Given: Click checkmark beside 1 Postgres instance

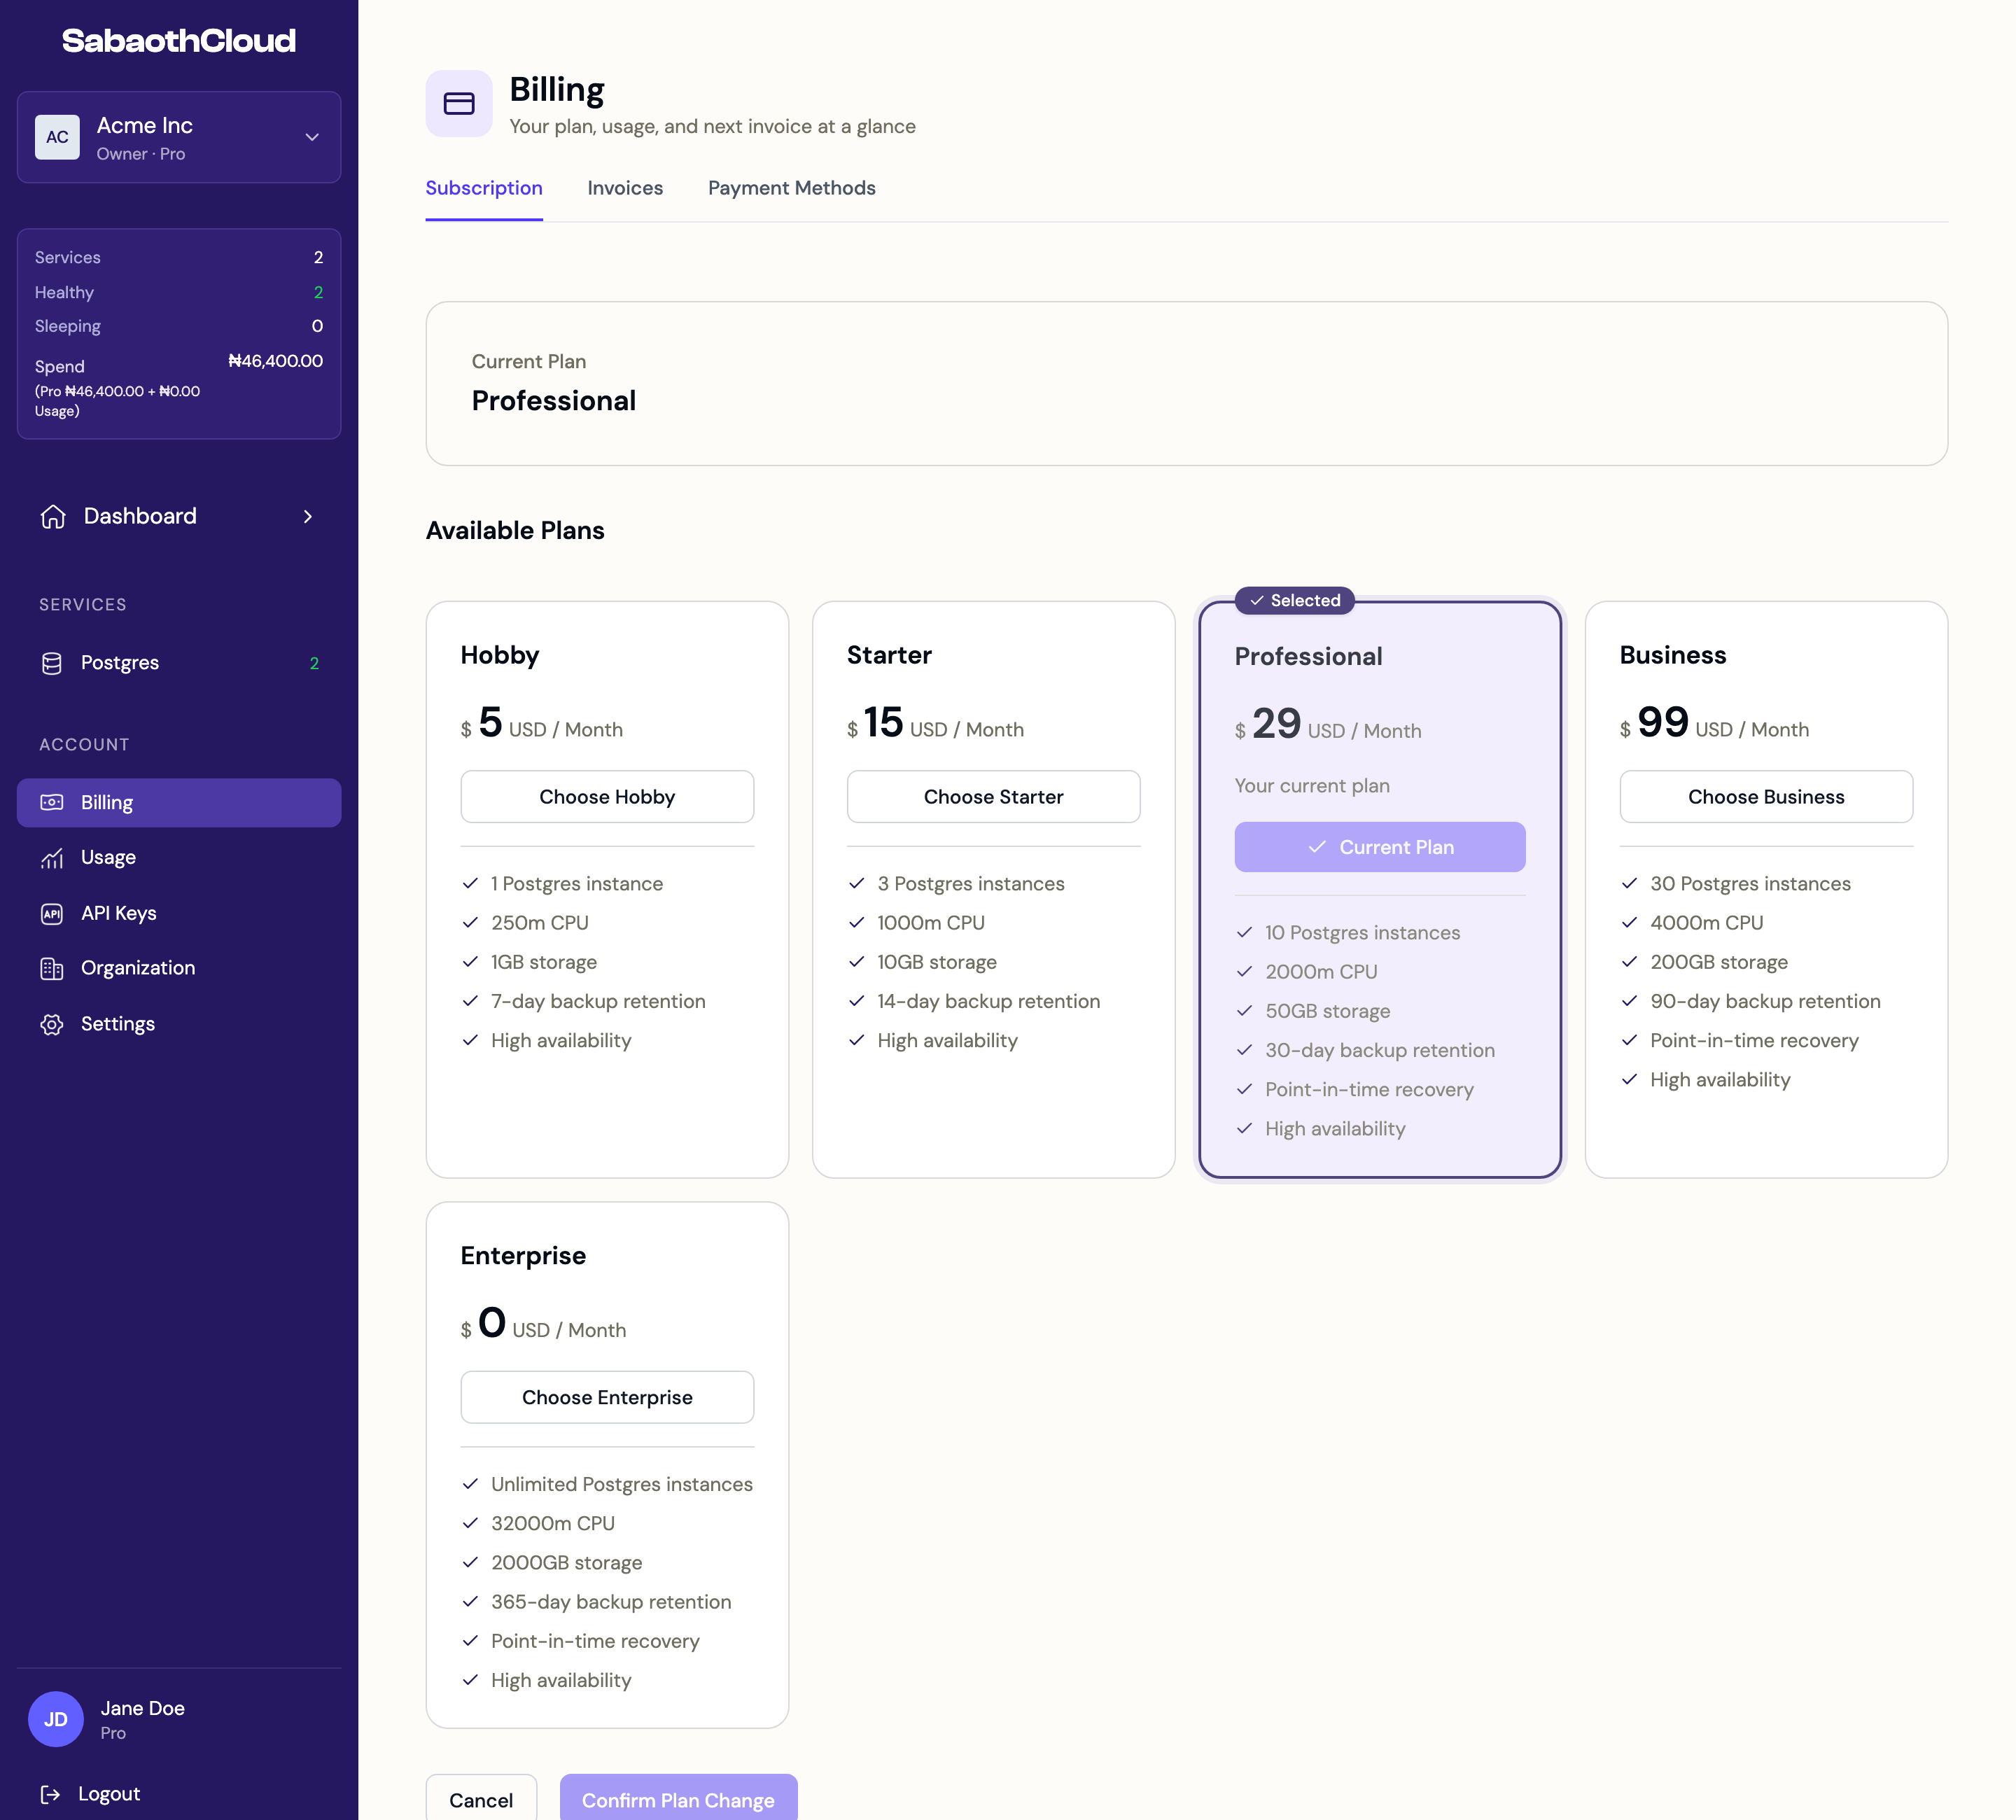Looking at the screenshot, I should [x=470, y=883].
